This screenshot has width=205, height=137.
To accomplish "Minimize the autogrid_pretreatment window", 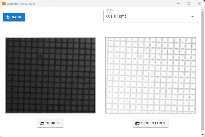I will coord(178,3).
